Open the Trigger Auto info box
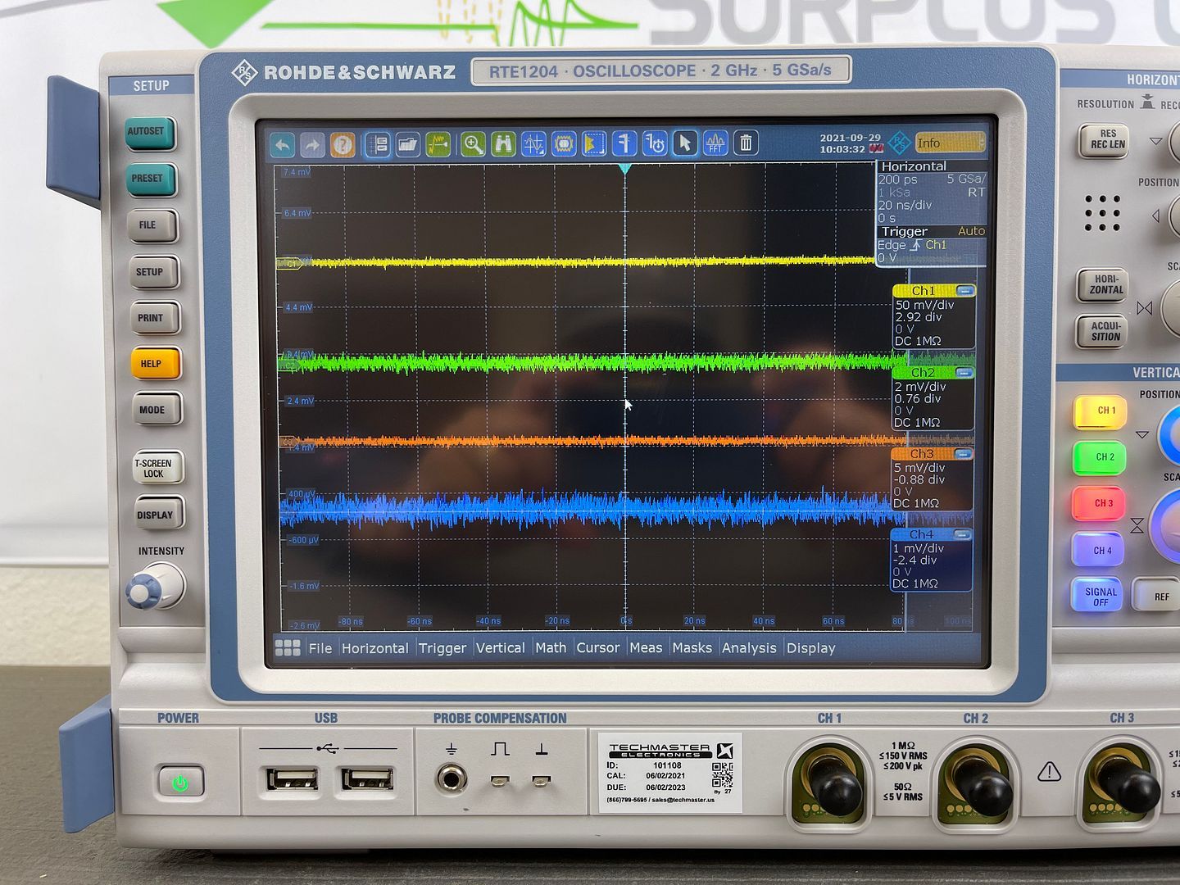The height and width of the screenshot is (885, 1180). click(932, 244)
